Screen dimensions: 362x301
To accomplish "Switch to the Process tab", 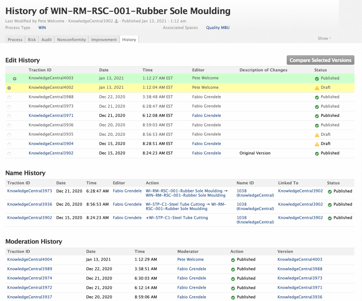I will [15, 40].
